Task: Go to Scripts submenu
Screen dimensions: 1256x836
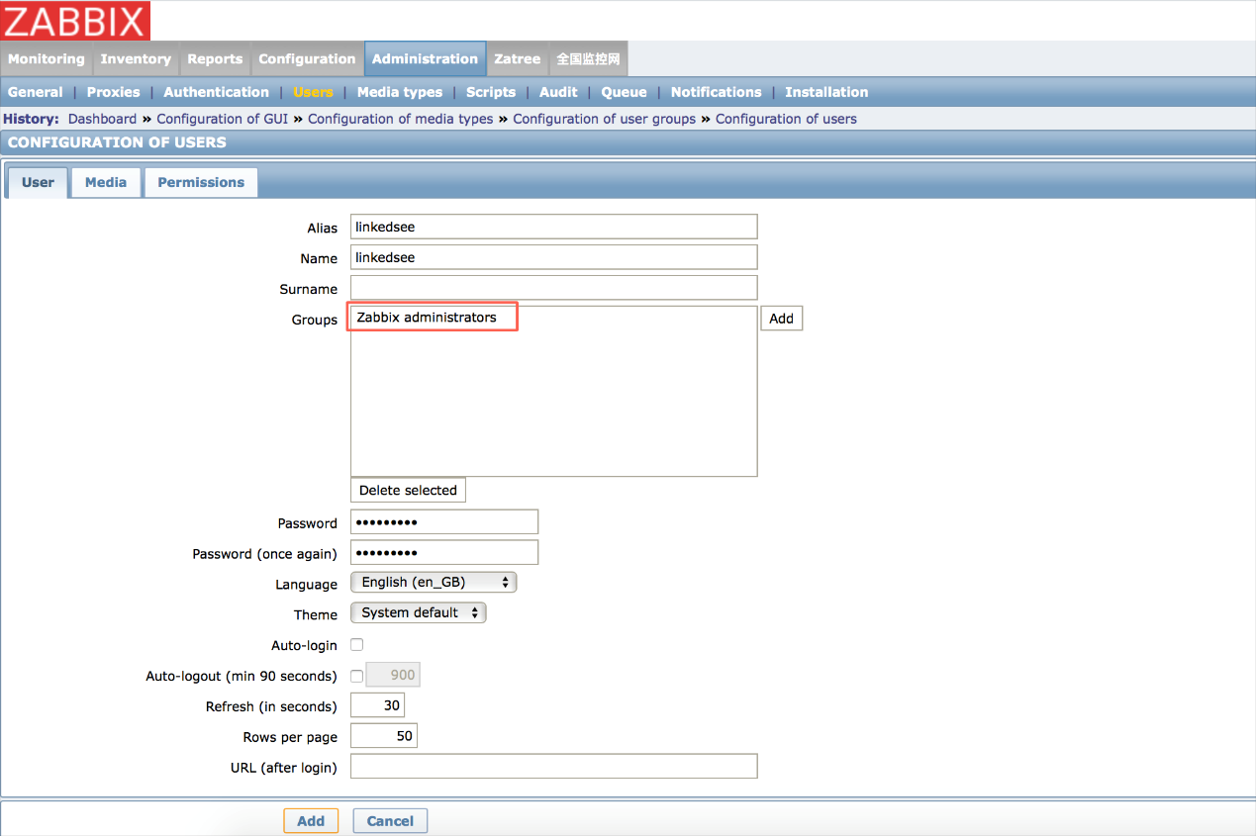Action: 491,92
